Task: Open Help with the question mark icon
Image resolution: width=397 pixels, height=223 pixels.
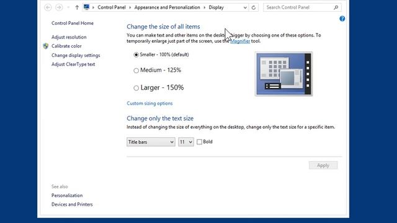Action: point(342,19)
